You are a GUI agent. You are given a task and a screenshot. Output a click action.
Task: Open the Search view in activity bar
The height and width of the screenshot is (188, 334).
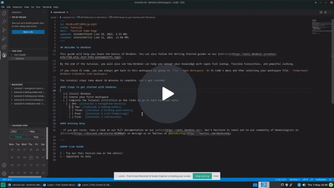[4, 22]
